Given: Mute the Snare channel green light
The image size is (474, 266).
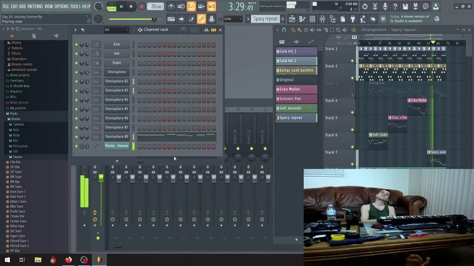Looking at the screenshot, I should click(x=76, y=63).
